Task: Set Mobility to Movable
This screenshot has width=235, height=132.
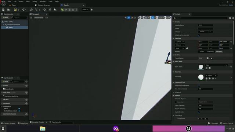Action: [219, 52]
